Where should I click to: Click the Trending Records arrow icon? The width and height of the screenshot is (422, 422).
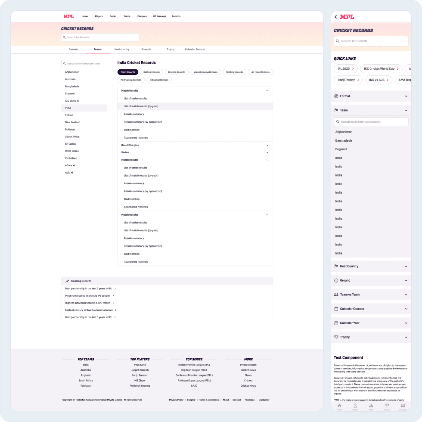click(x=67, y=281)
